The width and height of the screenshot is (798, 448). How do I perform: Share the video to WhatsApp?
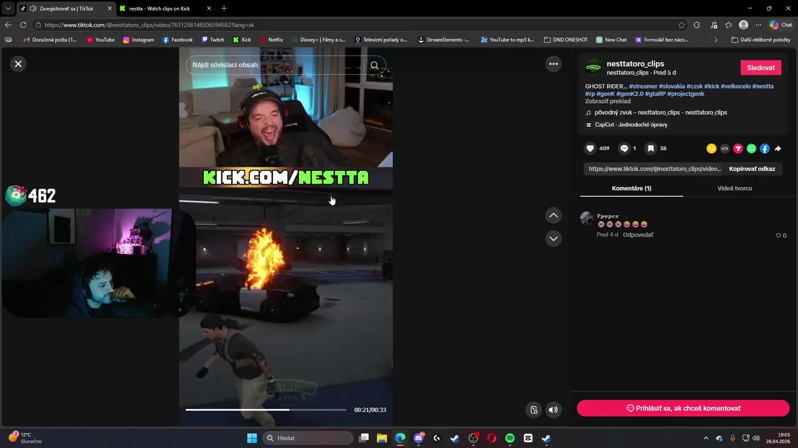[x=751, y=149]
